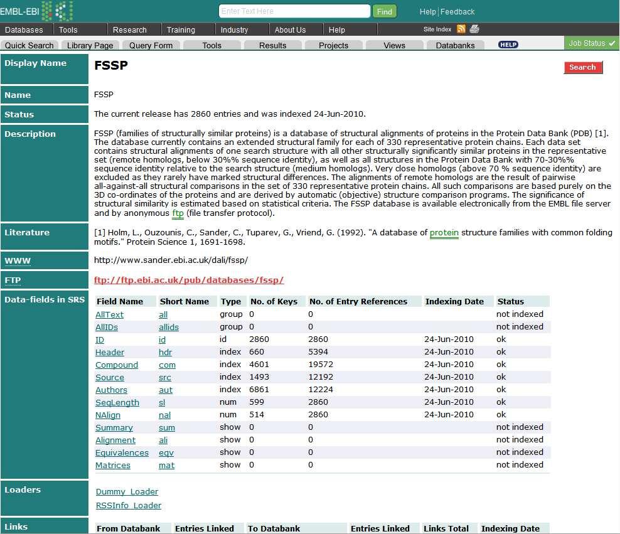
Task: Click the 'sl' short name link
Action: pos(162,402)
